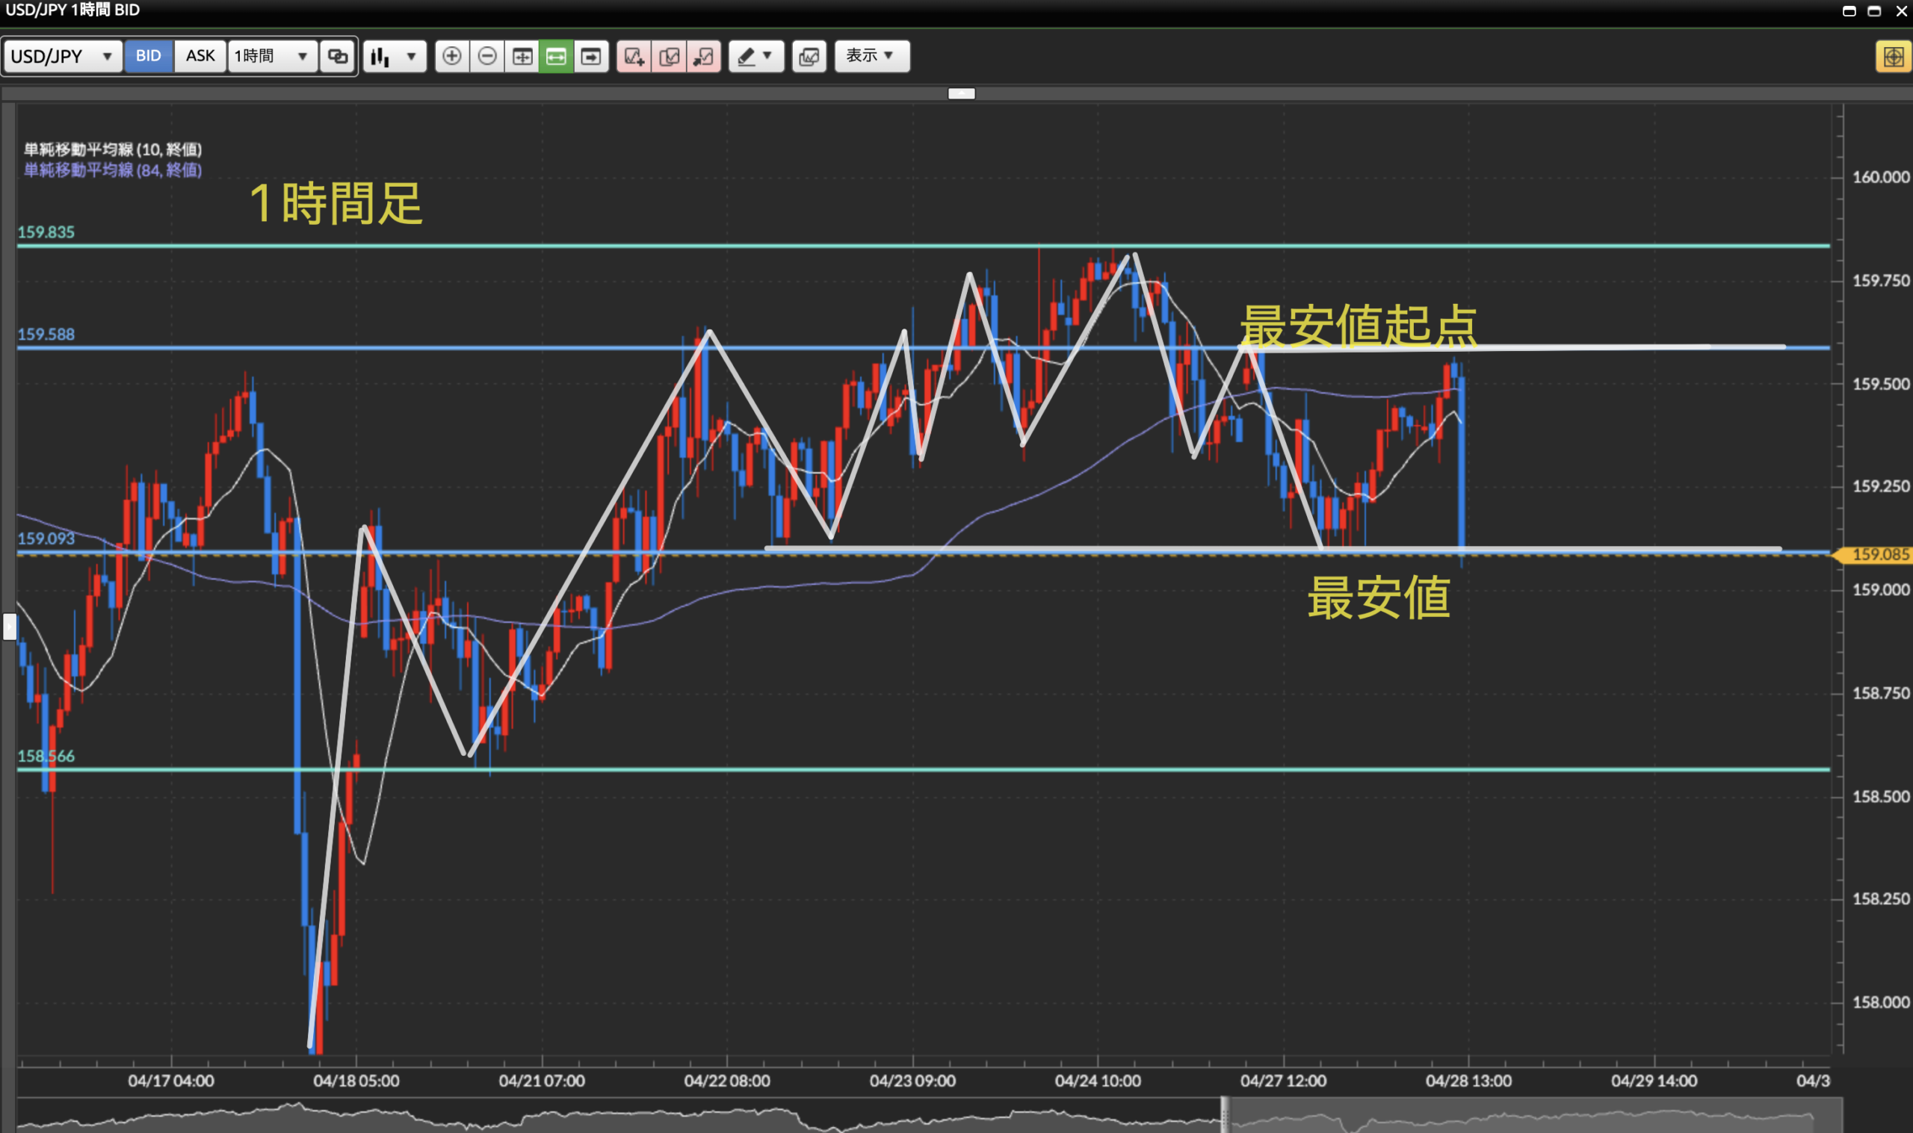
Task: Open the 表示 display menu
Action: [x=871, y=57]
